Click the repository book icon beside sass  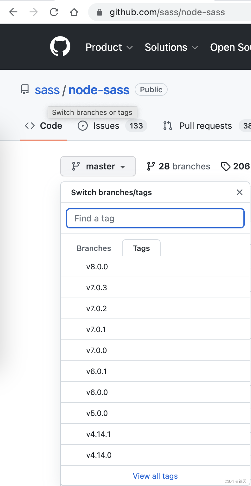click(x=25, y=89)
